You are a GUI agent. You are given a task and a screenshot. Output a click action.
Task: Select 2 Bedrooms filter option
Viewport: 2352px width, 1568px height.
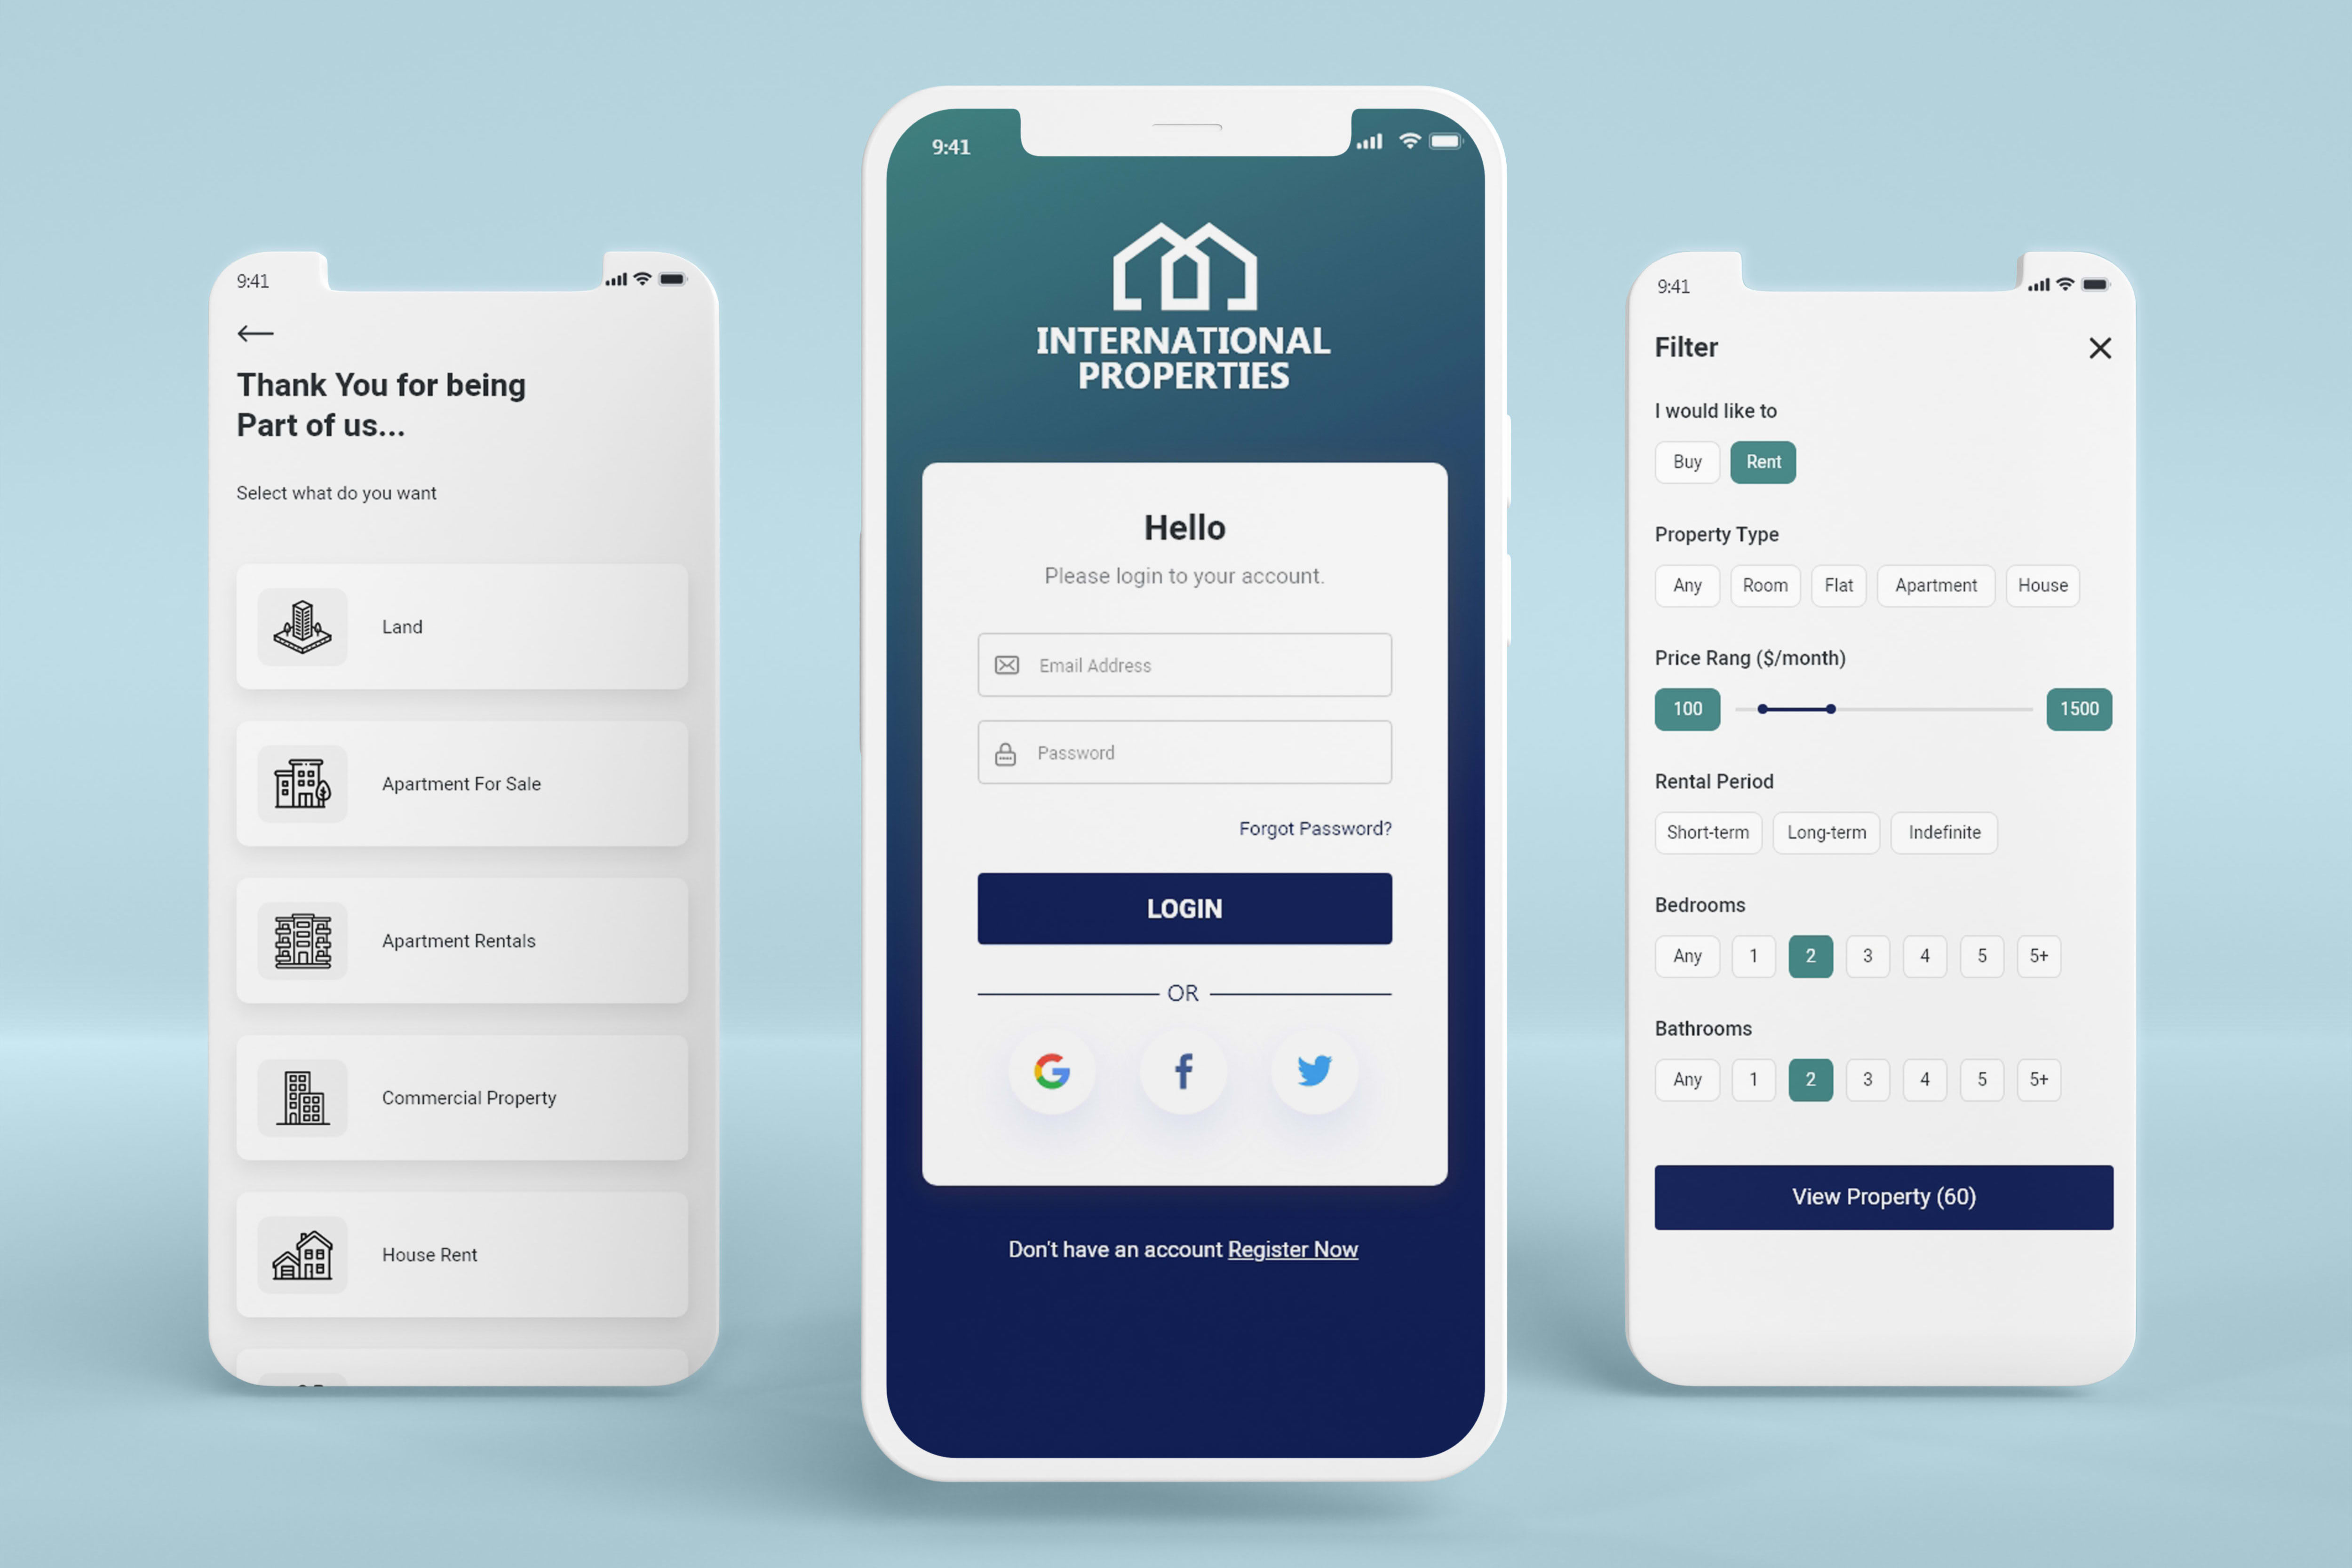[x=1810, y=956]
